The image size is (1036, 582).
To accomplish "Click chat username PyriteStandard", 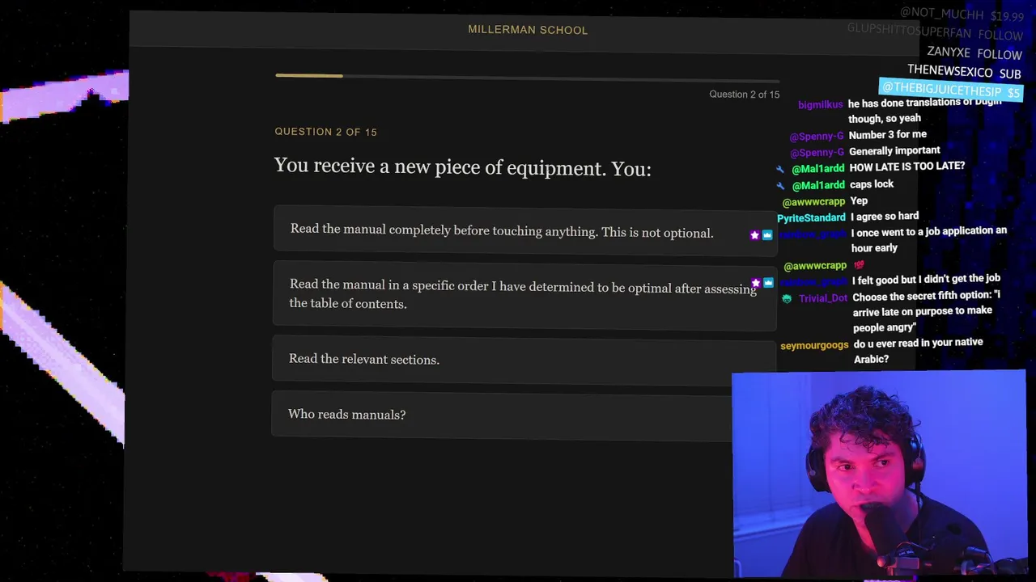I will point(811,218).
